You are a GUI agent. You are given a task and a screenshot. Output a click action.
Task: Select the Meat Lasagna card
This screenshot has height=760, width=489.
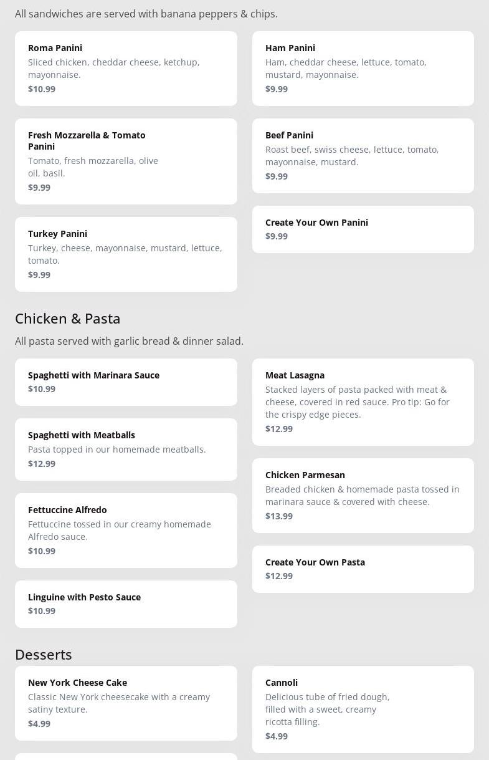click(x=363, y=402)
